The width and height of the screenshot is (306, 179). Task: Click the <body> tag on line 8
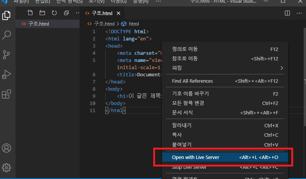coord(114,89)
